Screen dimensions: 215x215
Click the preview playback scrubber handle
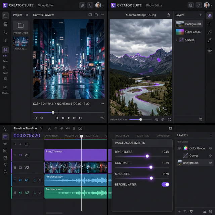53,112
